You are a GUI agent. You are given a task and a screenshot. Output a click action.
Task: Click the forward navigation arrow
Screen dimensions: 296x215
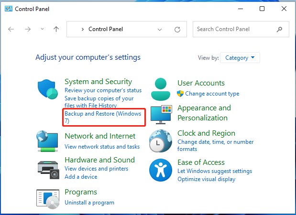tap(28, 29)
